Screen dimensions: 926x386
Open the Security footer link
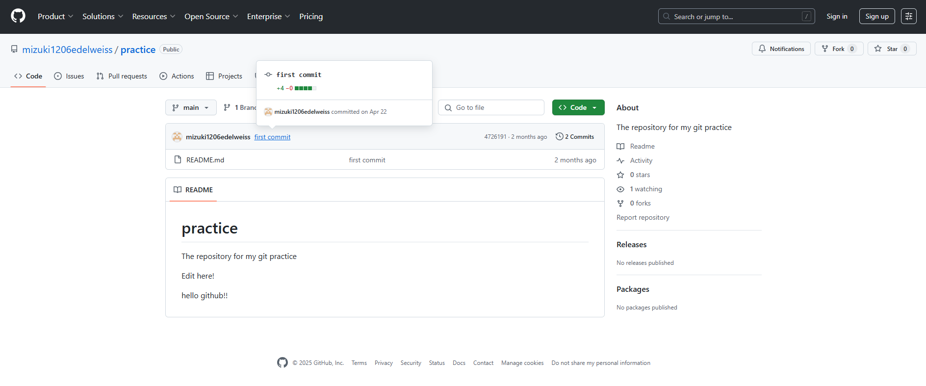pyautogui.click(x=411, y=363)
